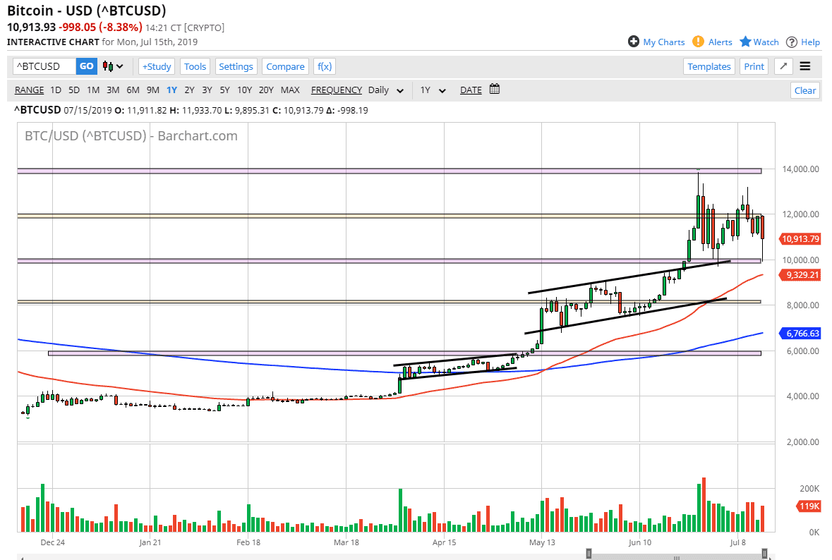Switch to the Tools menu
Image resolution: width=832 pixels, height=560 pixels.
(195, 66)
